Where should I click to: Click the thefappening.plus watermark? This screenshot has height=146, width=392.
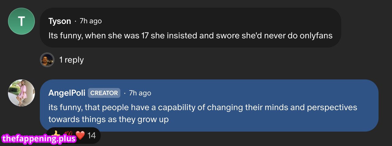[x=39, y=139]
